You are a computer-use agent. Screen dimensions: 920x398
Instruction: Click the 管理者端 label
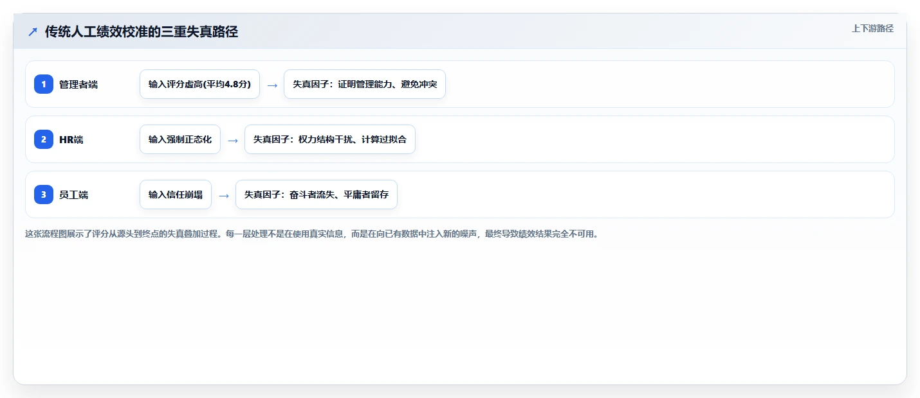78,84
